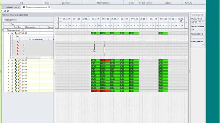This screenshot has height=123, width=220.
Task: Click the 23.11.15 date header
Action: point(96,19)
